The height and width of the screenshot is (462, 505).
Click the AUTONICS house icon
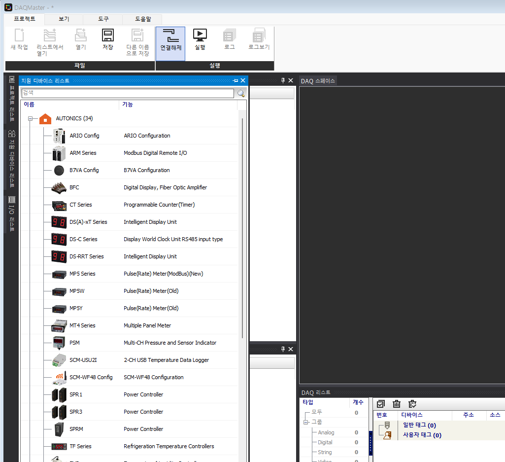45,119
